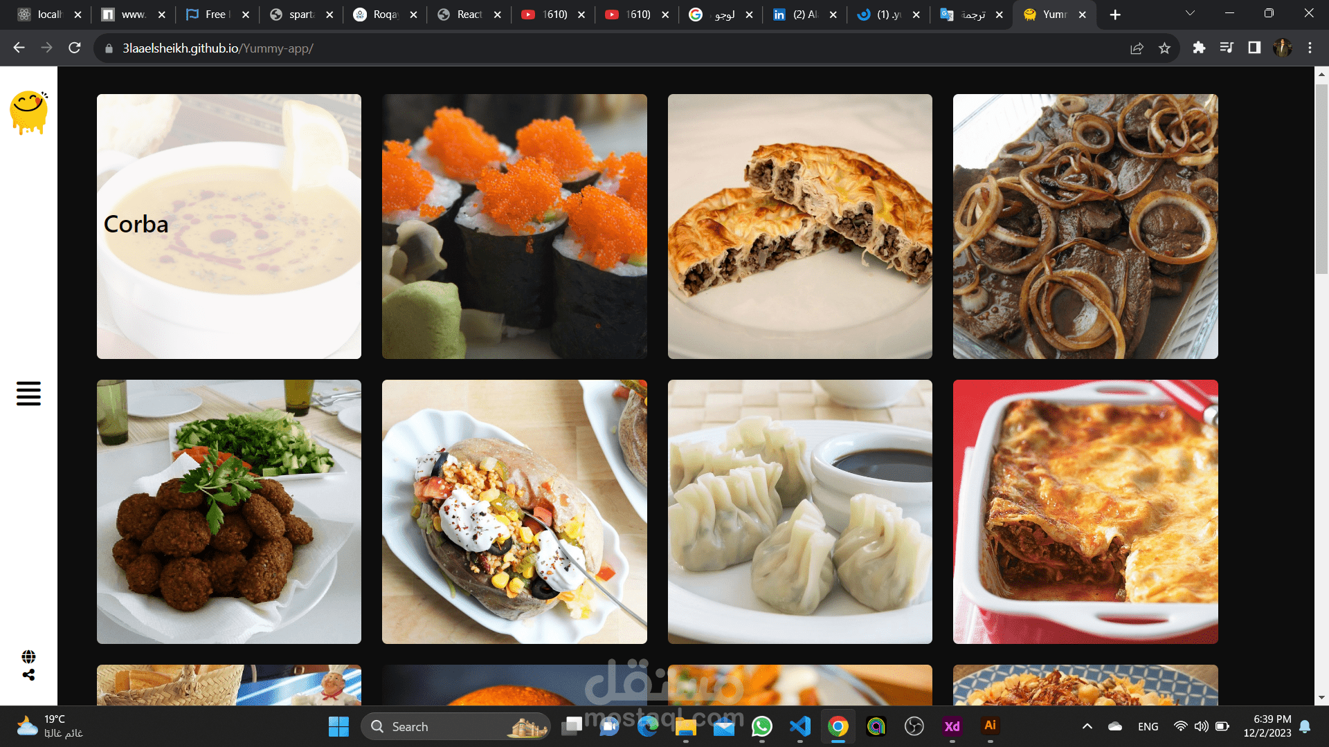Image resolution: width=1329 pixels, height=747 pixels.
Task: Click the globe icon in sidebar
Action: 28,656
